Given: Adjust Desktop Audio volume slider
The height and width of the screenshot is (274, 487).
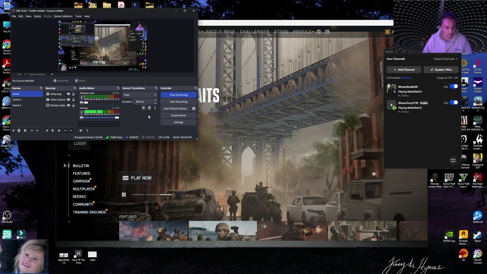Looking at the screenshot, I should tap(101, 102).
